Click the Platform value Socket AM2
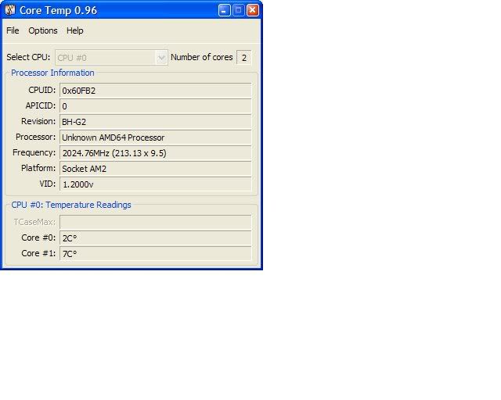The image size is (501, 400). (x=155, y=169)
